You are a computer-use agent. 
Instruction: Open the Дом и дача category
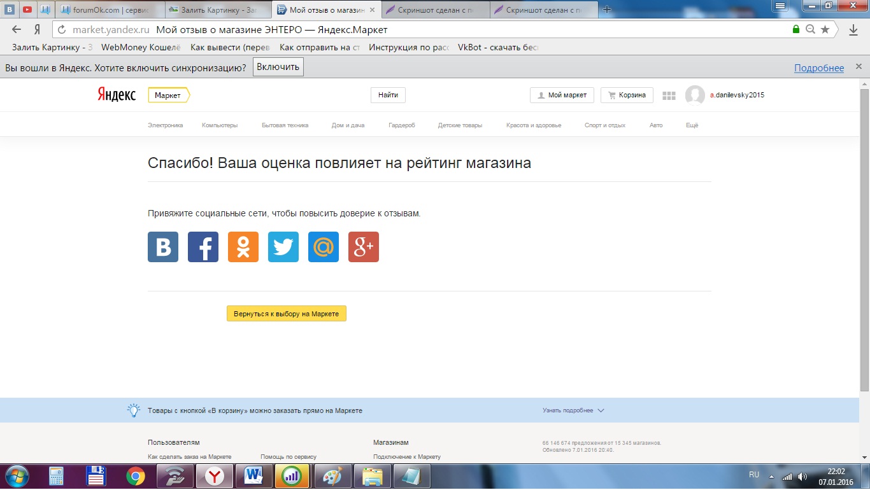(x=348, y=125)
